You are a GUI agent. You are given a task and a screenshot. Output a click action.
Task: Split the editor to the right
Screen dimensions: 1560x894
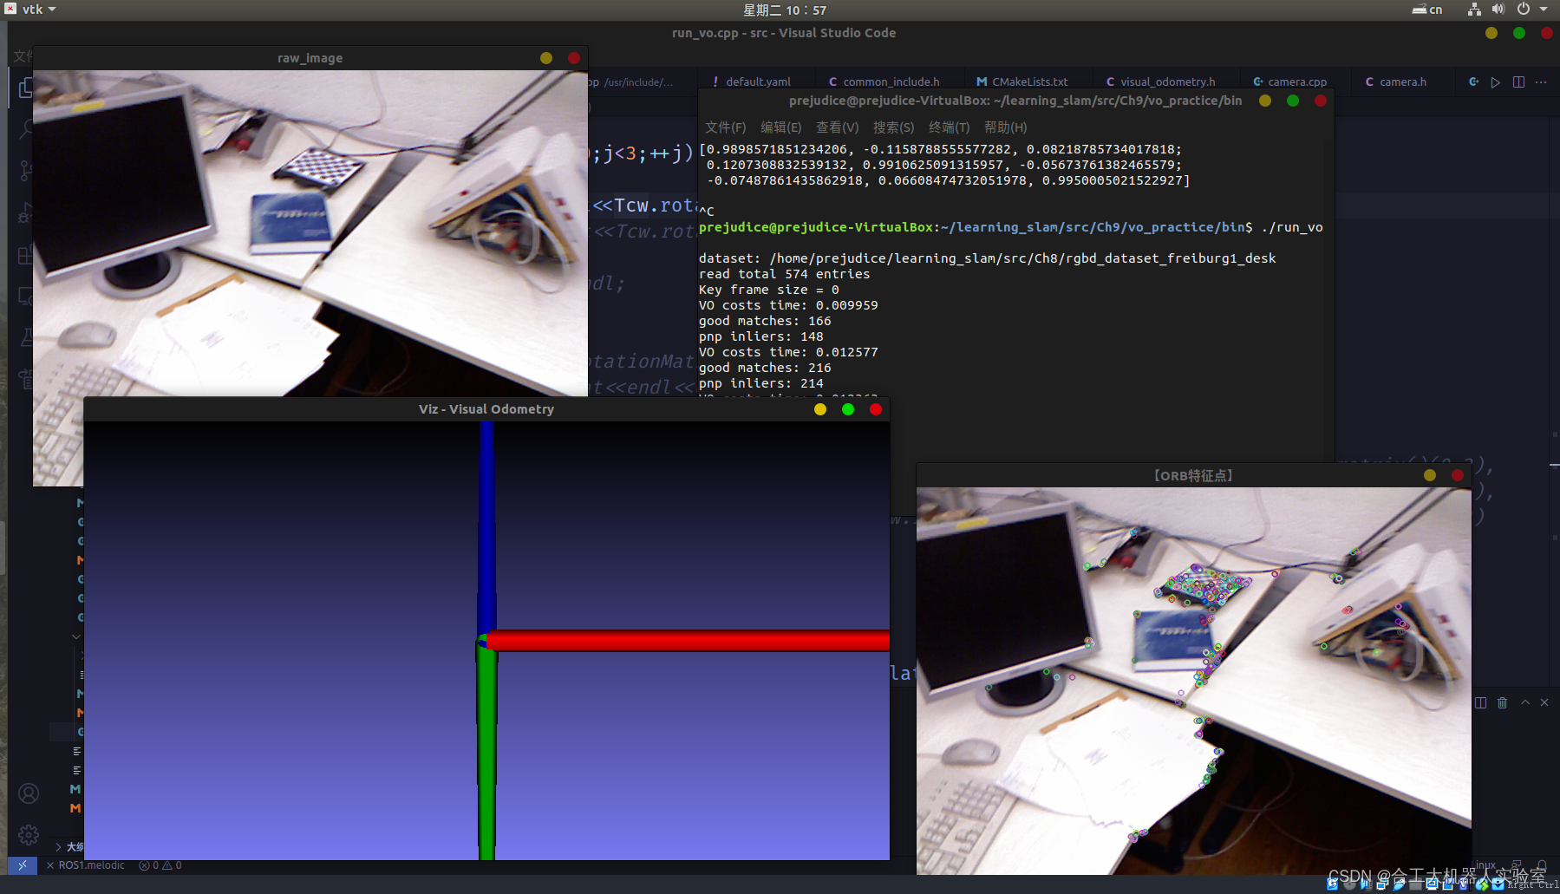point(1518,82)
